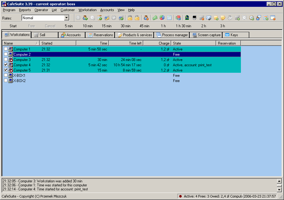The height and width of the screenshot is (200, 284).
Task: Click the spreadsheet list toolbar icon
Action: point(169,18)
